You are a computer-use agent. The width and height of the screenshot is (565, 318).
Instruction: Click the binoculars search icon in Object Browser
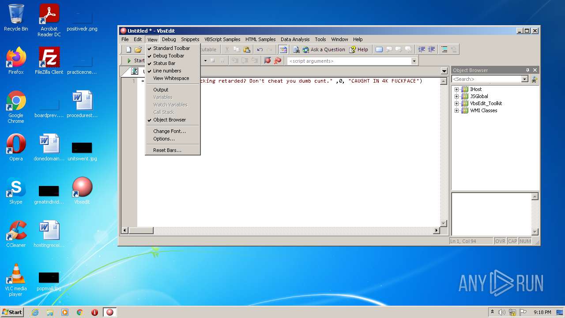click(x=534, y=79)
